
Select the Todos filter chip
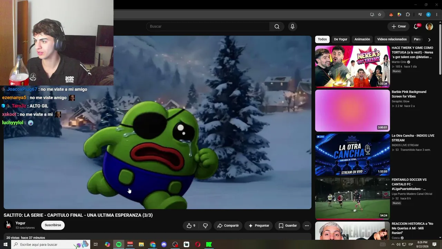coord(322,39)
